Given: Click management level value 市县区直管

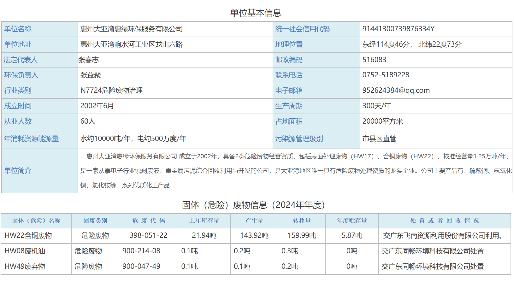Looking at the screenshot, I should point(379,139).
